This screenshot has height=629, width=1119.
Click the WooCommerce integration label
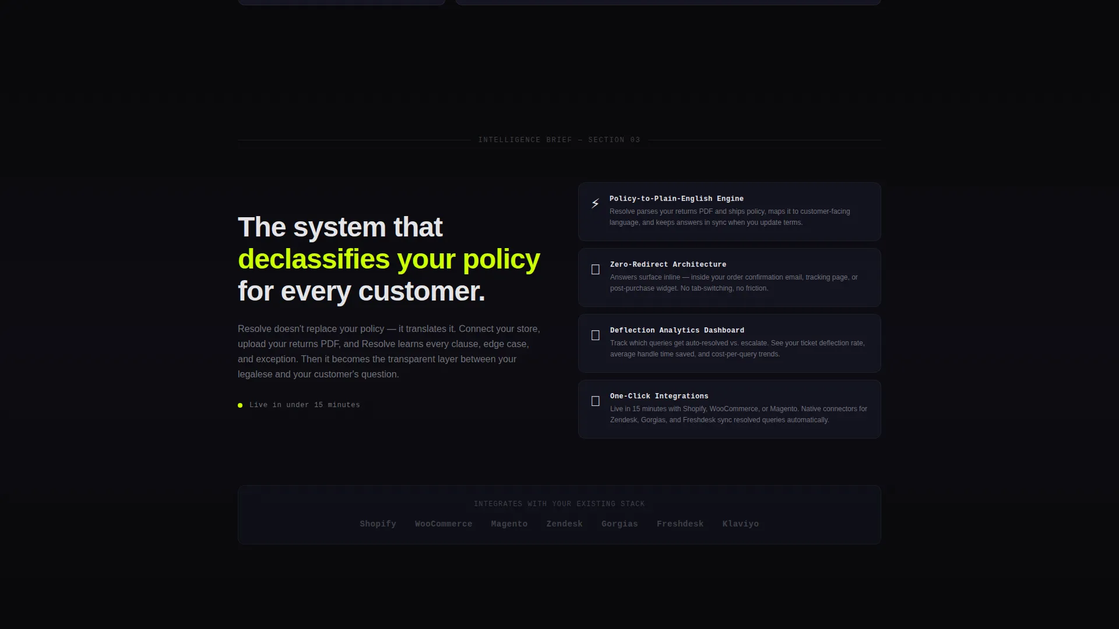pos(444,524)
